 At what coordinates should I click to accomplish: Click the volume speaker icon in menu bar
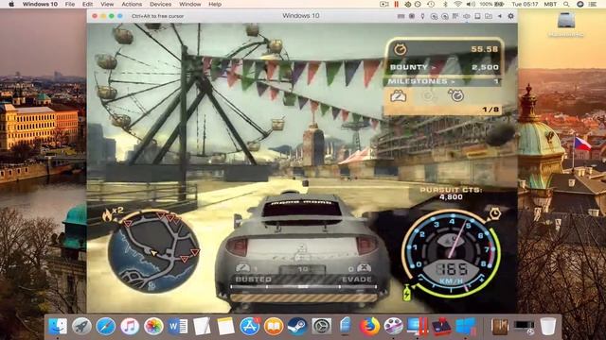[471, 4]
